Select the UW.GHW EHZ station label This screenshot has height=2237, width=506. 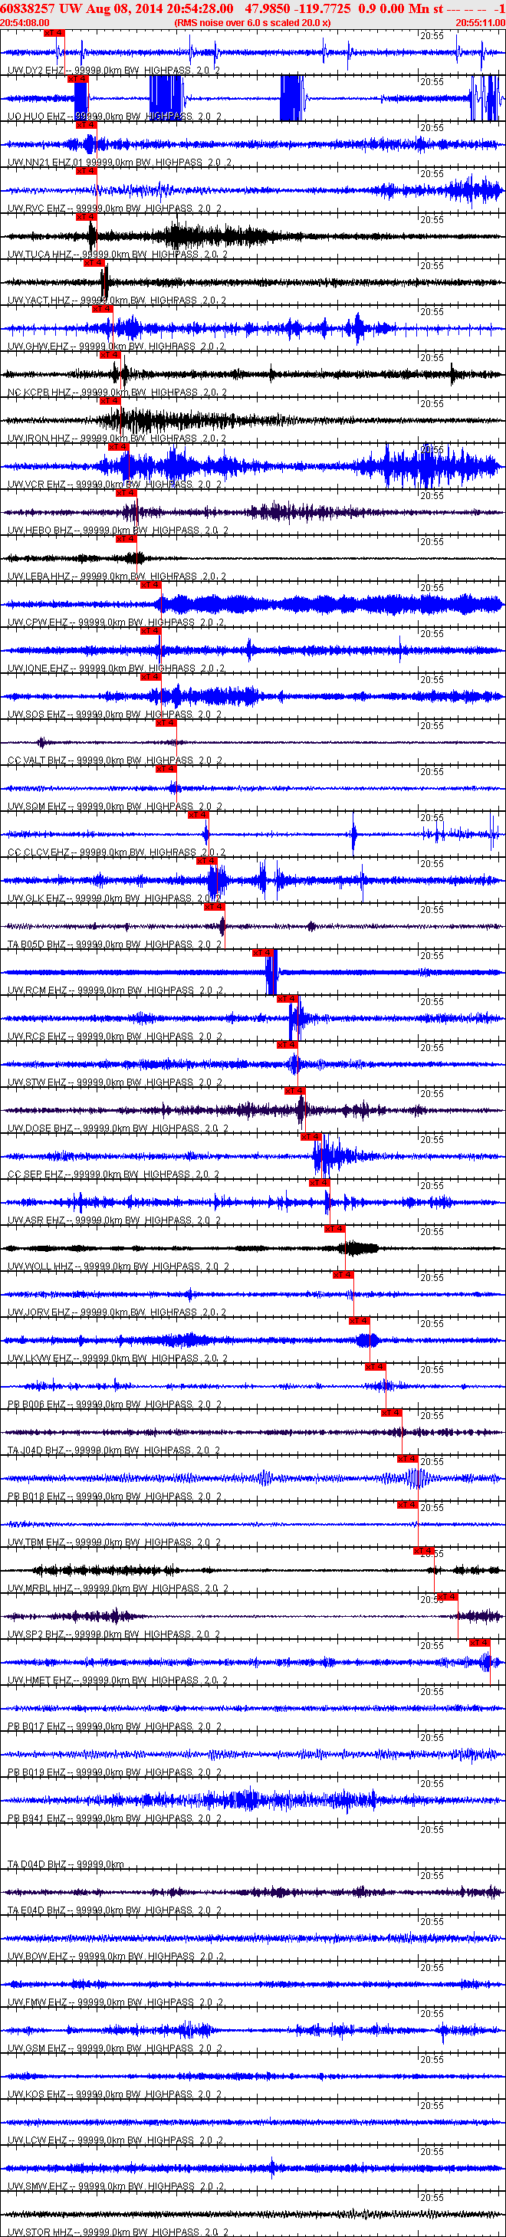116,347
